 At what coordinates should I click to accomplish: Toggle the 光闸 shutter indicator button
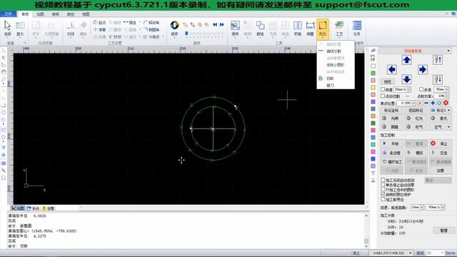point(391,119)
